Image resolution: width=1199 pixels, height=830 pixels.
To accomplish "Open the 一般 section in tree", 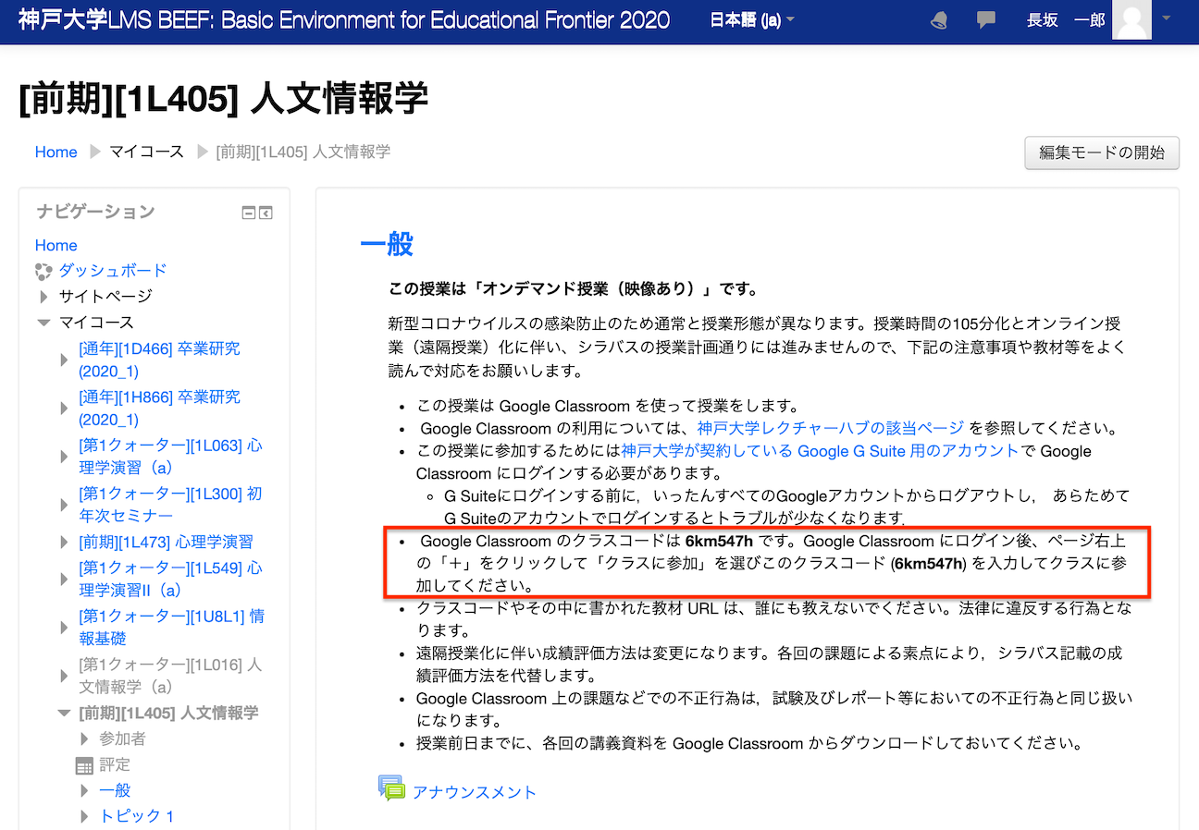I will click(115, 790).
